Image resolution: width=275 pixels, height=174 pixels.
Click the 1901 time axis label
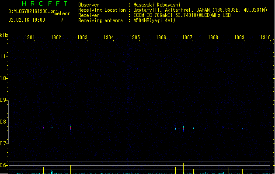pos(30,37)
